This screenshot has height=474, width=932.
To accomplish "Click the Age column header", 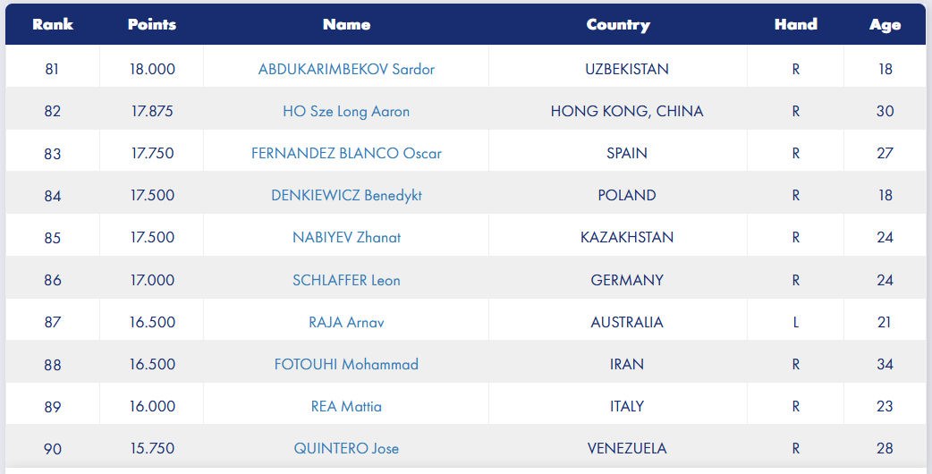I will point(885,24).
